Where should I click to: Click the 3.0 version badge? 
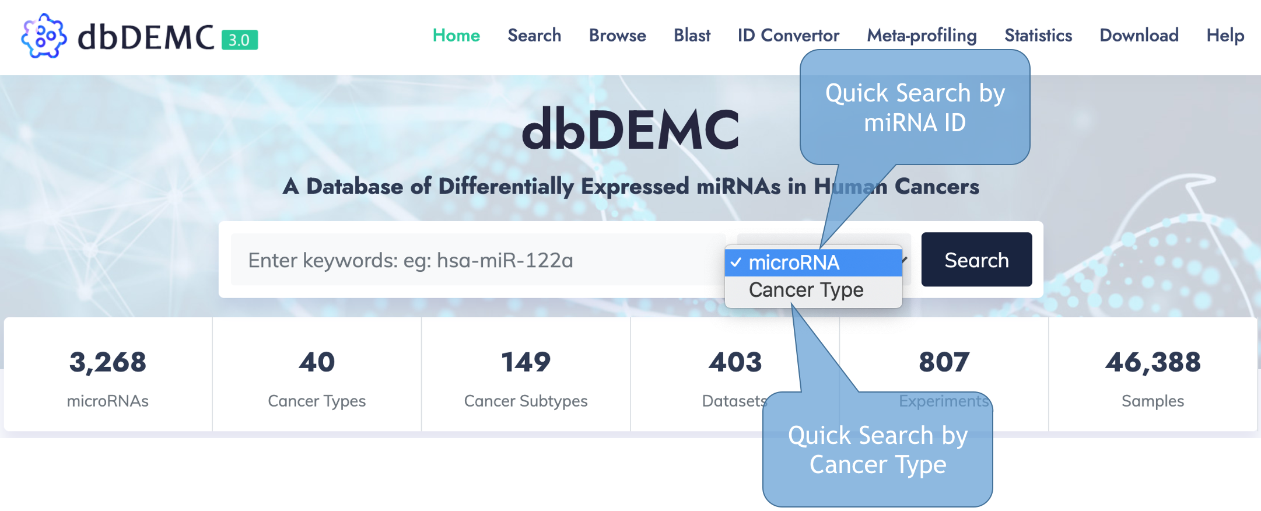point(240,40)
